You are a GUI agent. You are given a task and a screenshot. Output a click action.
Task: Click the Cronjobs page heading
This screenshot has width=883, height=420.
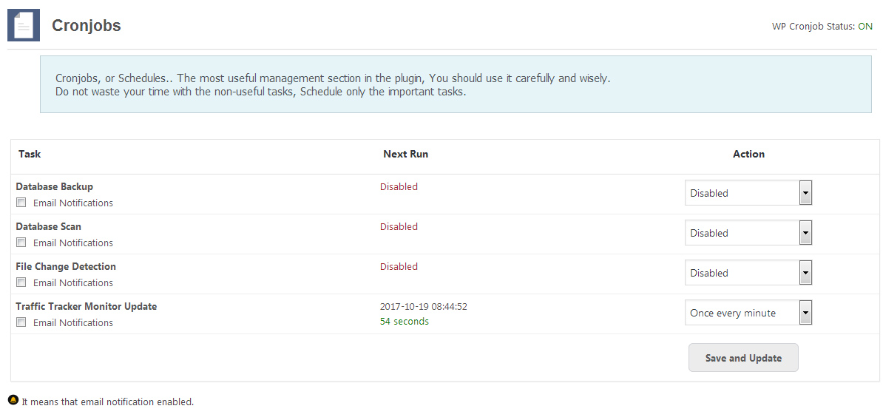tap(87, 25)
